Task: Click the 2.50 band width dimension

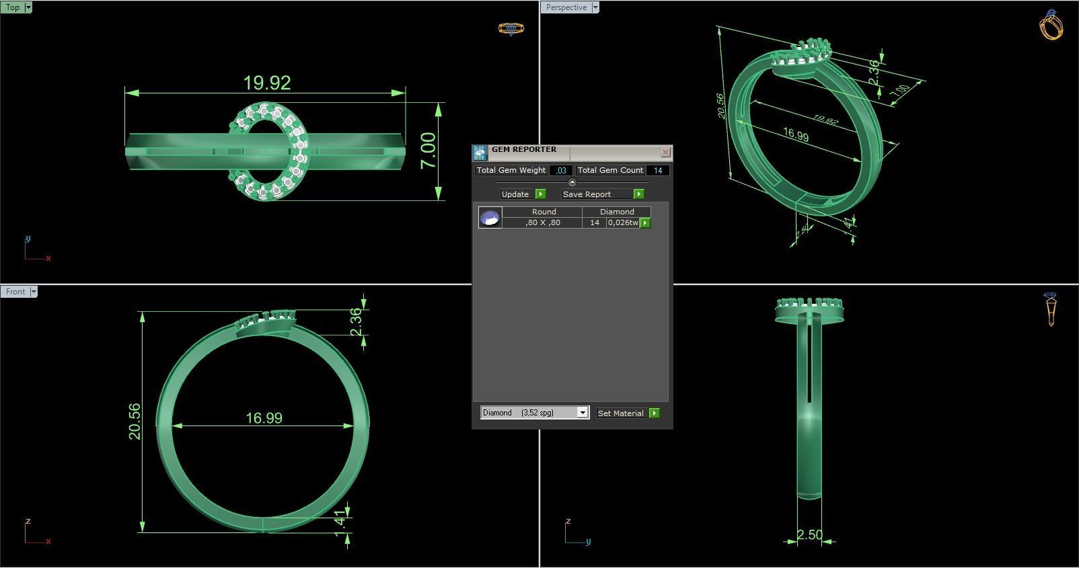Action: pos(809,535)
